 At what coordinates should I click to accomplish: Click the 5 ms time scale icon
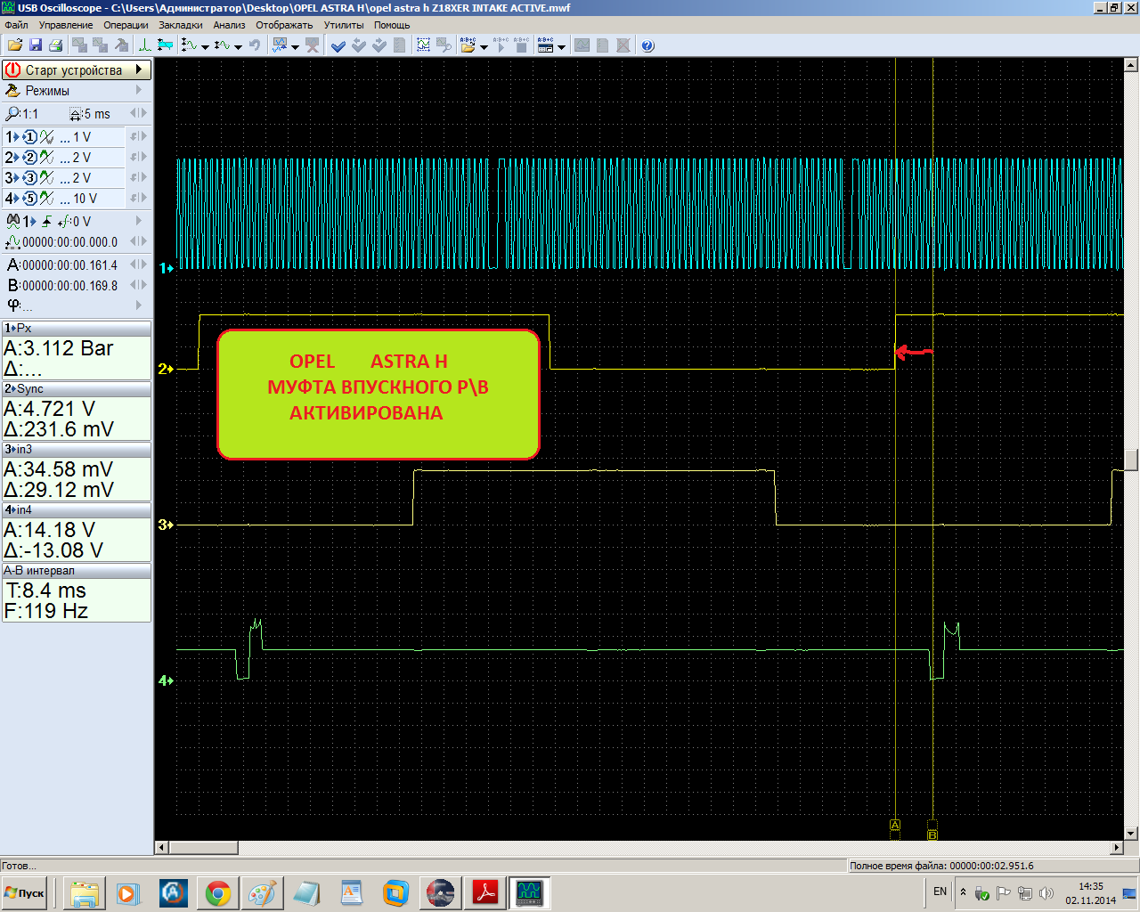coord(76,114)
